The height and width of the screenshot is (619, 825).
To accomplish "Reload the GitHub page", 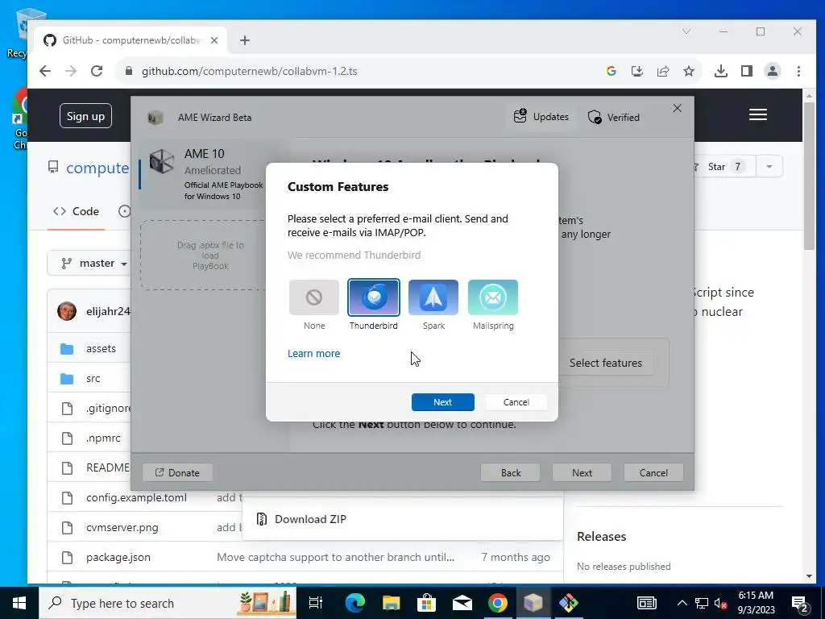I will coord(97,71).
